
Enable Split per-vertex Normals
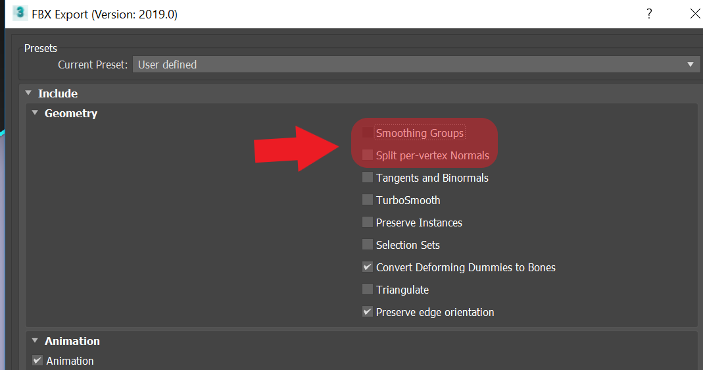pyautogui.click(x=368, y=155)
